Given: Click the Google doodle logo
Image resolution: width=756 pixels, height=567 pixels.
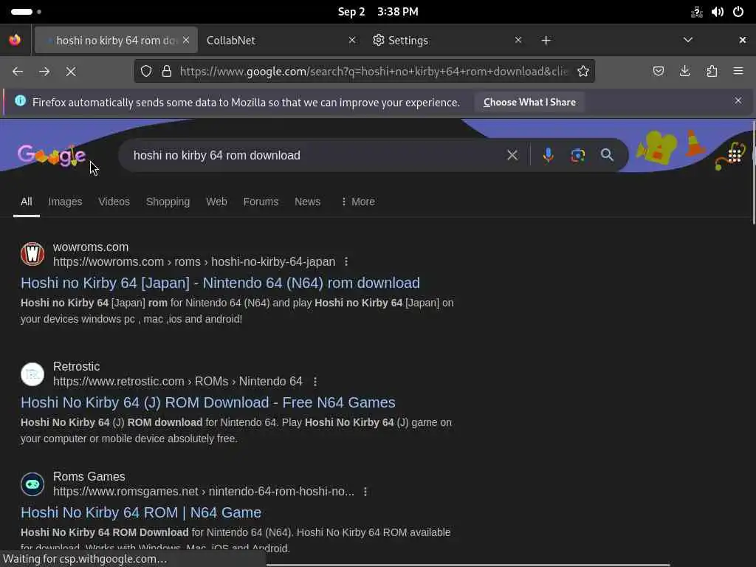Looking at the screenshot, I should 52,155.
